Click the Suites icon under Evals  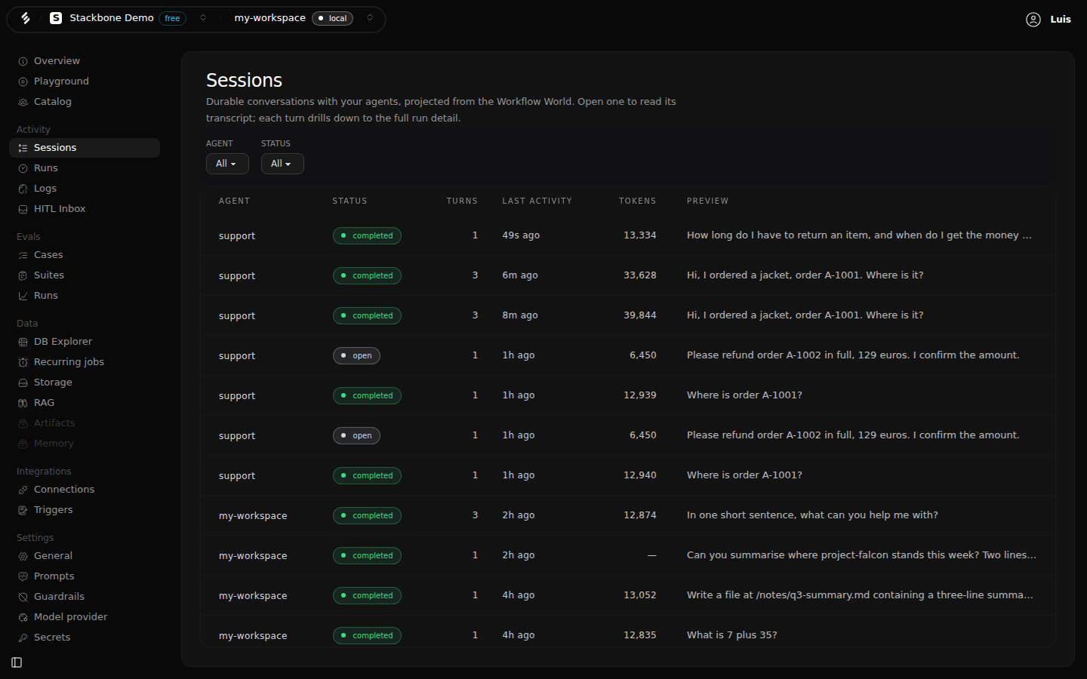23,275
